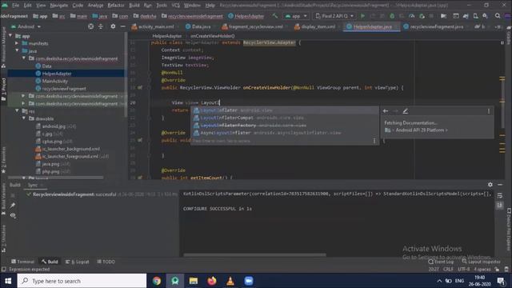The image size is (512, 288).
Task: Switch to recycleviewFragment.java editor tab
Action: coord(434,26)
